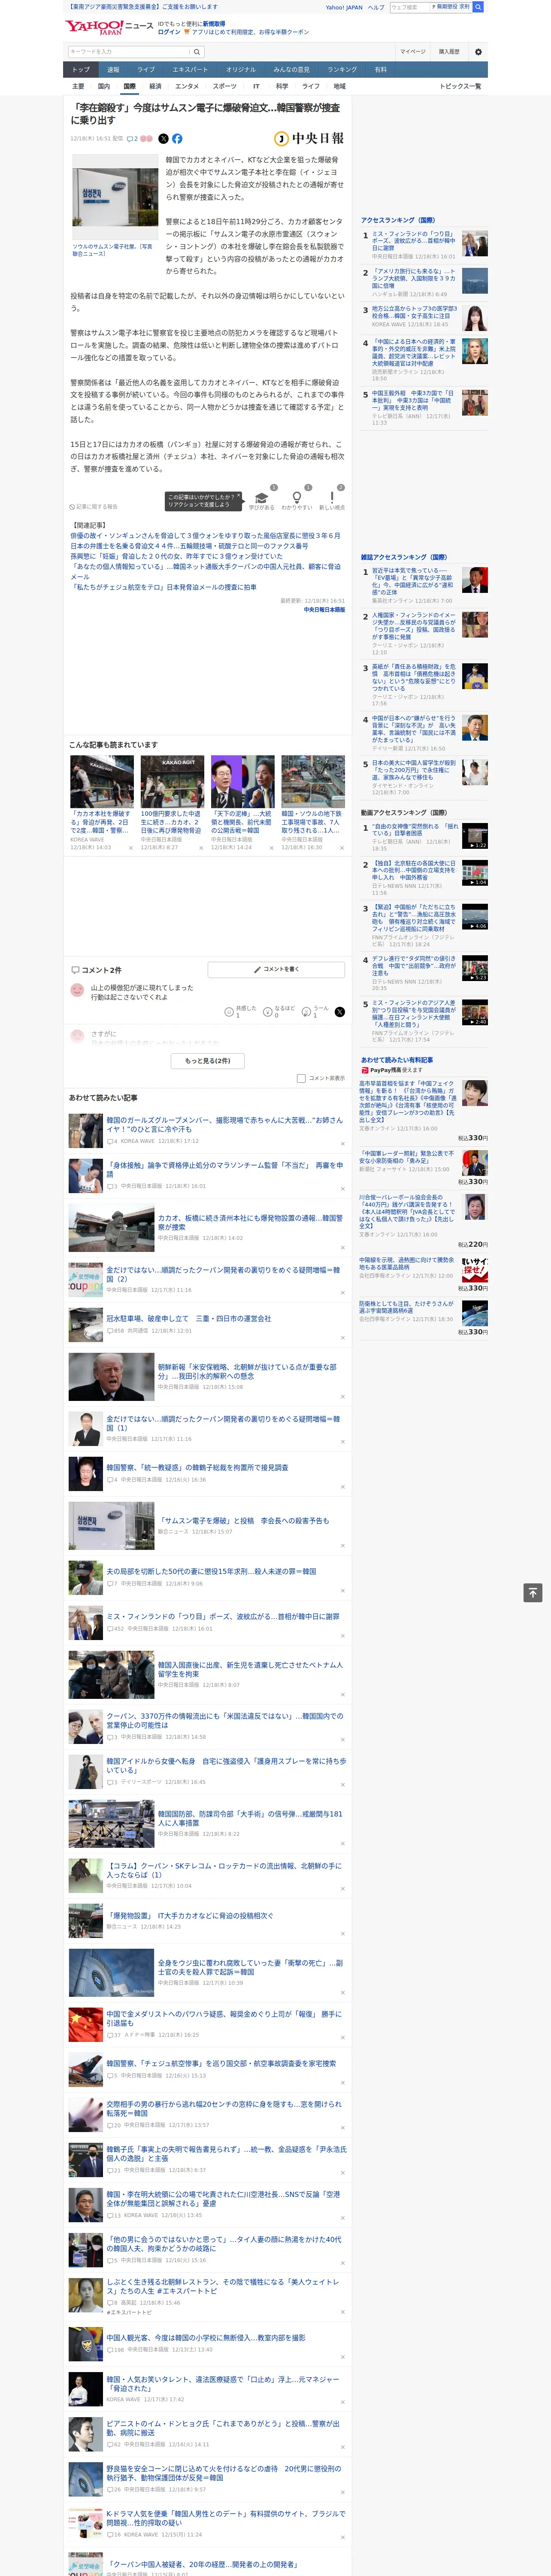This screenshot has height=2576, width=551.
Task: Open article 韓国警察、「統一教総」の韓鶴子総裁
Action: pos(198,1468)
